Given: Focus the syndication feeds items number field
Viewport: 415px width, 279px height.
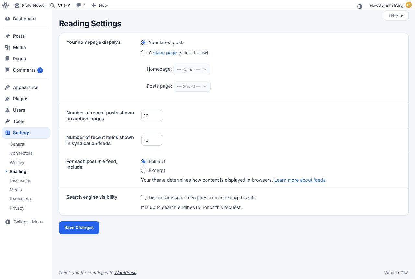Looking at the screenshot, I should tap(152, 140).
